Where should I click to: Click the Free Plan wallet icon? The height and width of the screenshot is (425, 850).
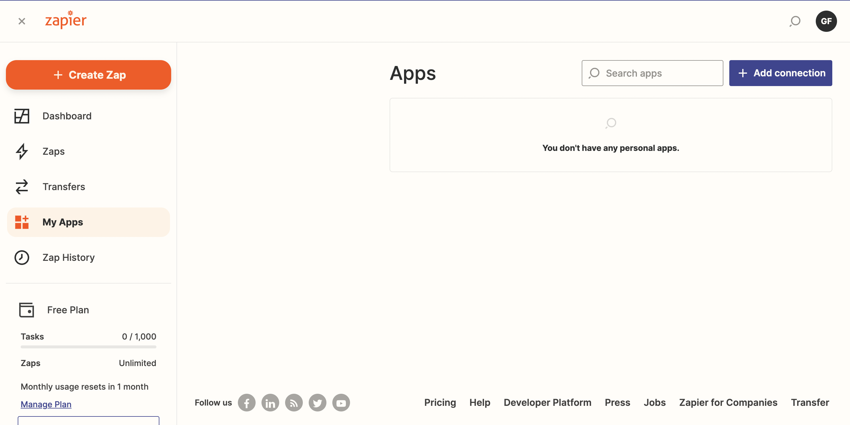[26, 310]
